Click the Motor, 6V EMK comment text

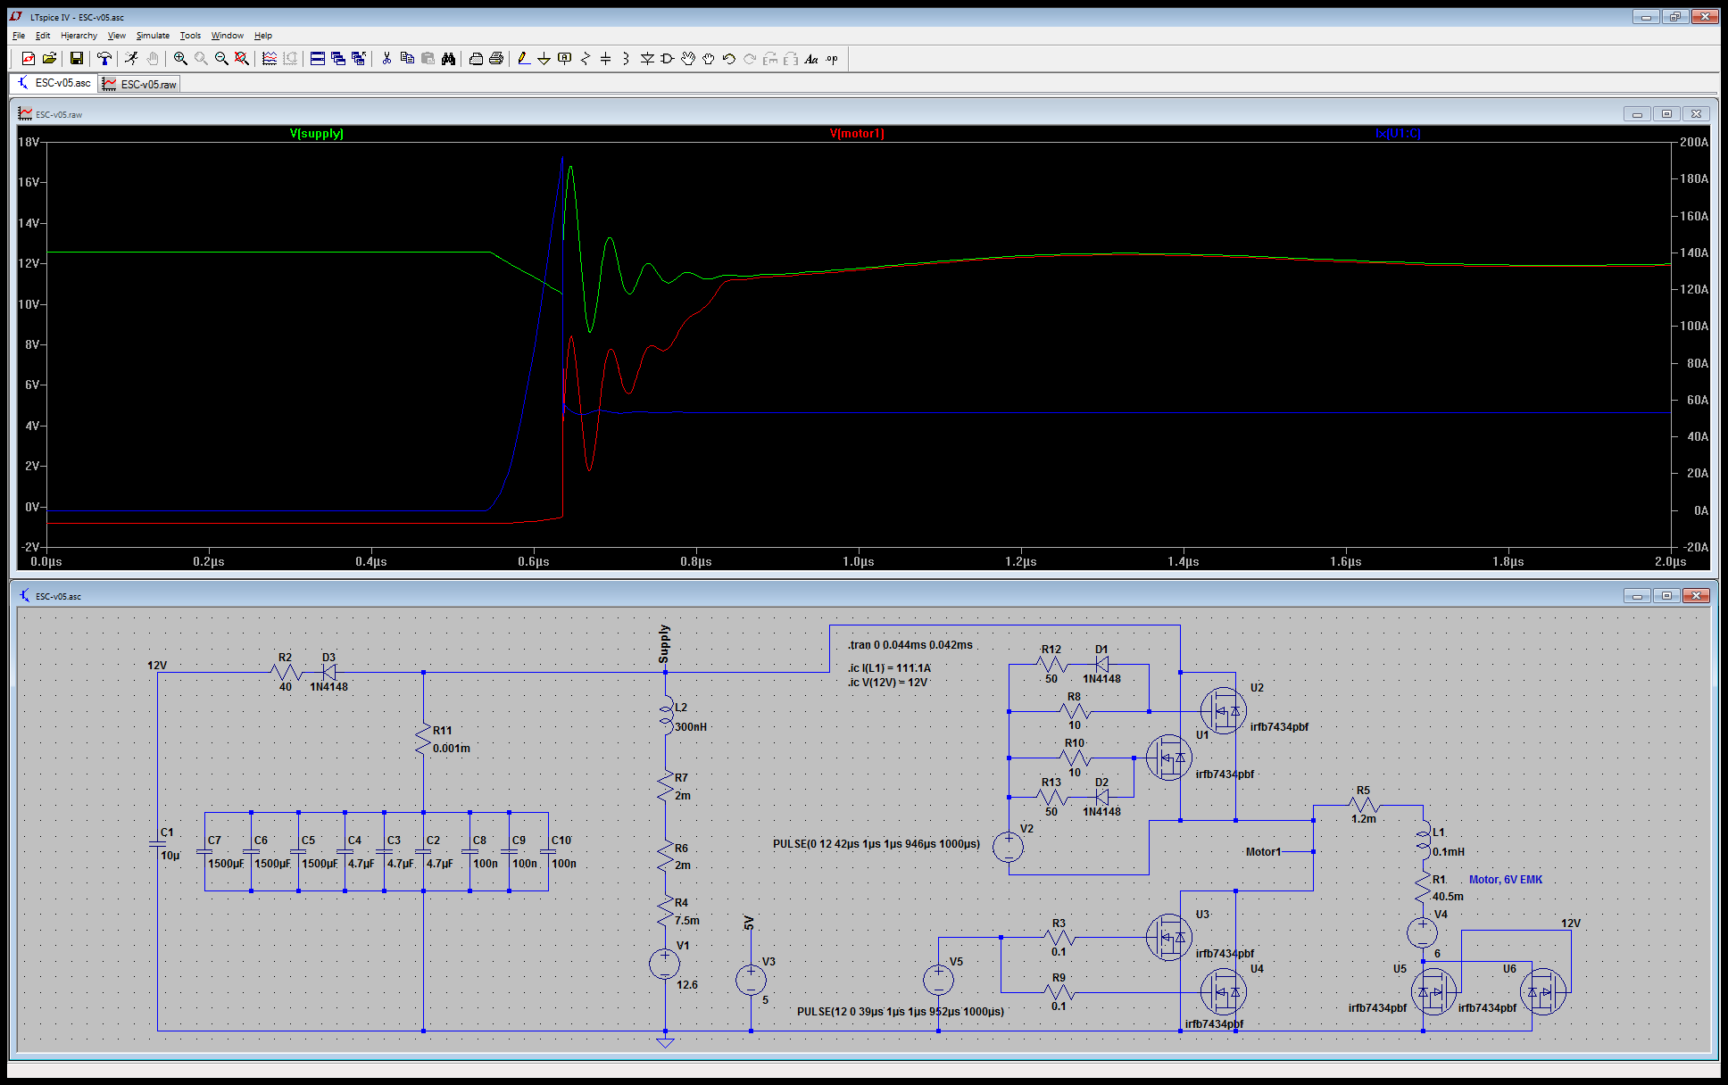tap(1506, 880)
